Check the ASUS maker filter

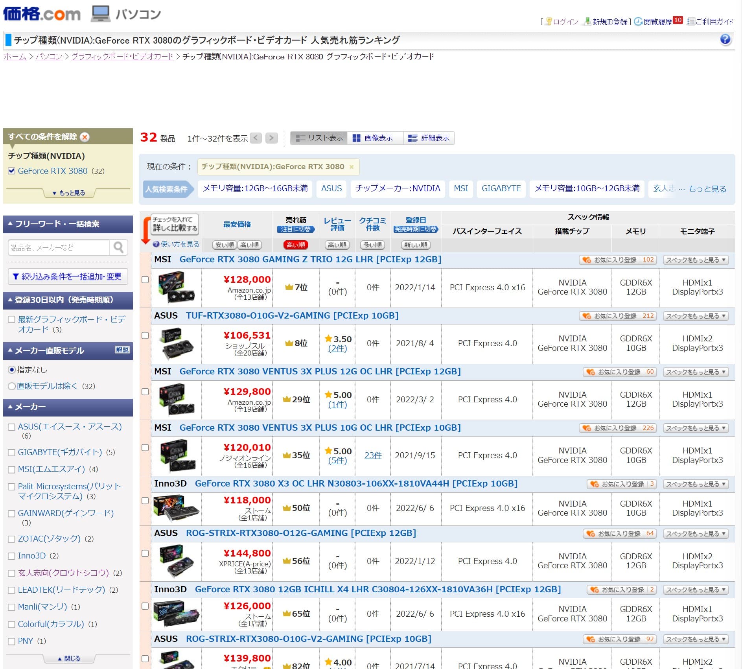[11, 427]
